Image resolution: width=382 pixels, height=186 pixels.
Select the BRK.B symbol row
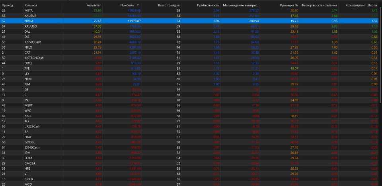pos(189,179)
